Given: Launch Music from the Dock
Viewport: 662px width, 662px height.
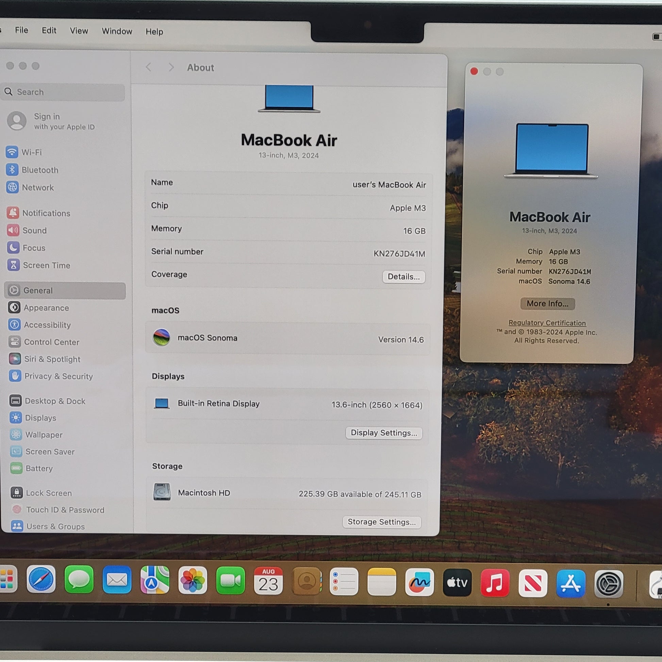Looking at the screenshot, I should 495,583.
